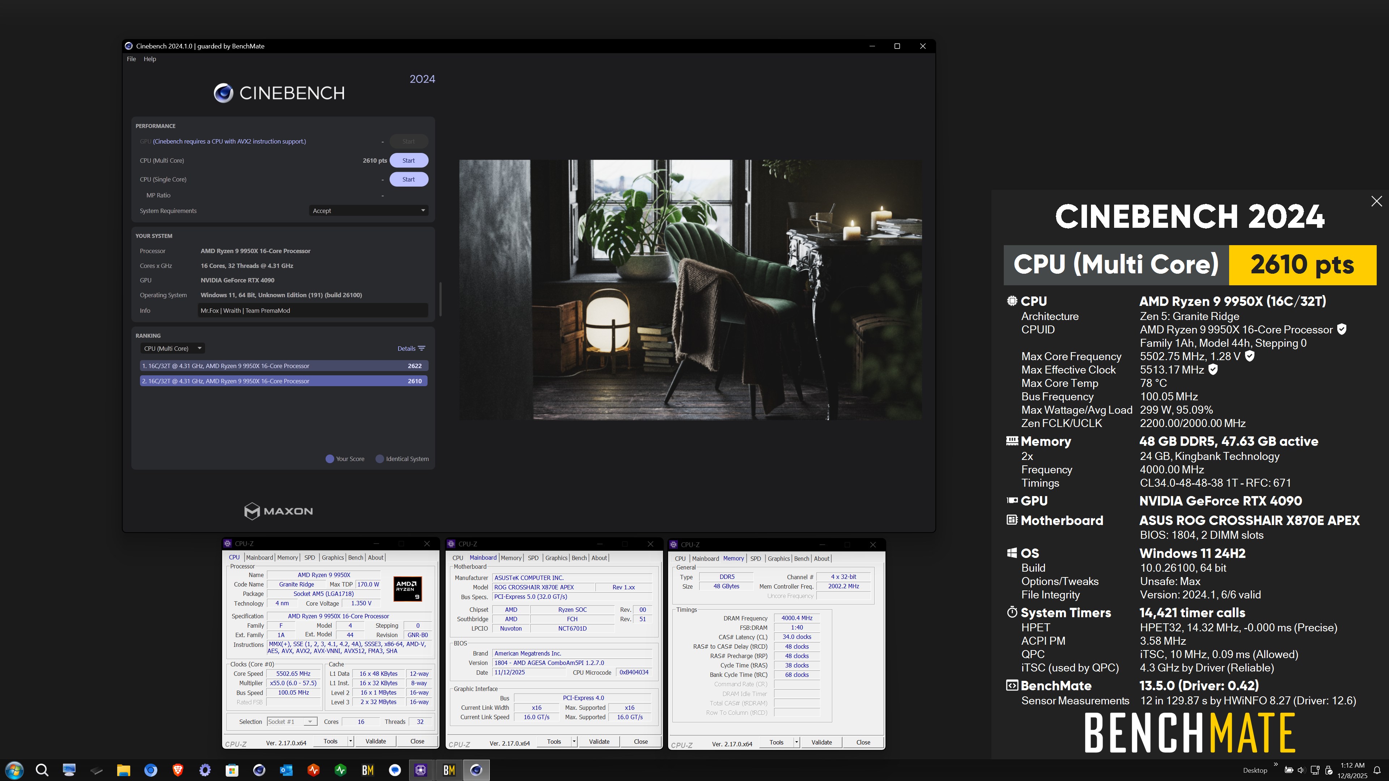Image resolution: width=1389 pixels, height=781 pixels.
Task: Click the Brave browser taskbar icon
Action: tap(177, 770)
